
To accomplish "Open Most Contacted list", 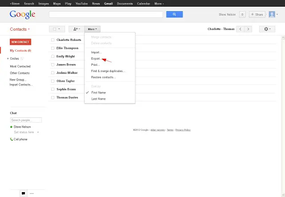I will pos(20,66).
